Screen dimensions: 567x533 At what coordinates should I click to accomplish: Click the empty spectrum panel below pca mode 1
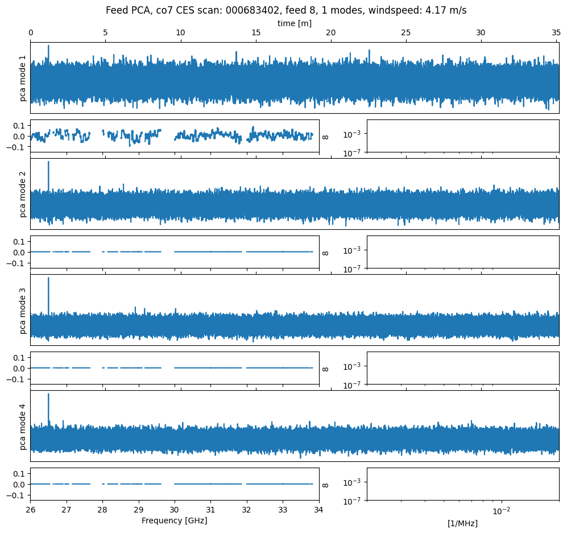(462, 136)
